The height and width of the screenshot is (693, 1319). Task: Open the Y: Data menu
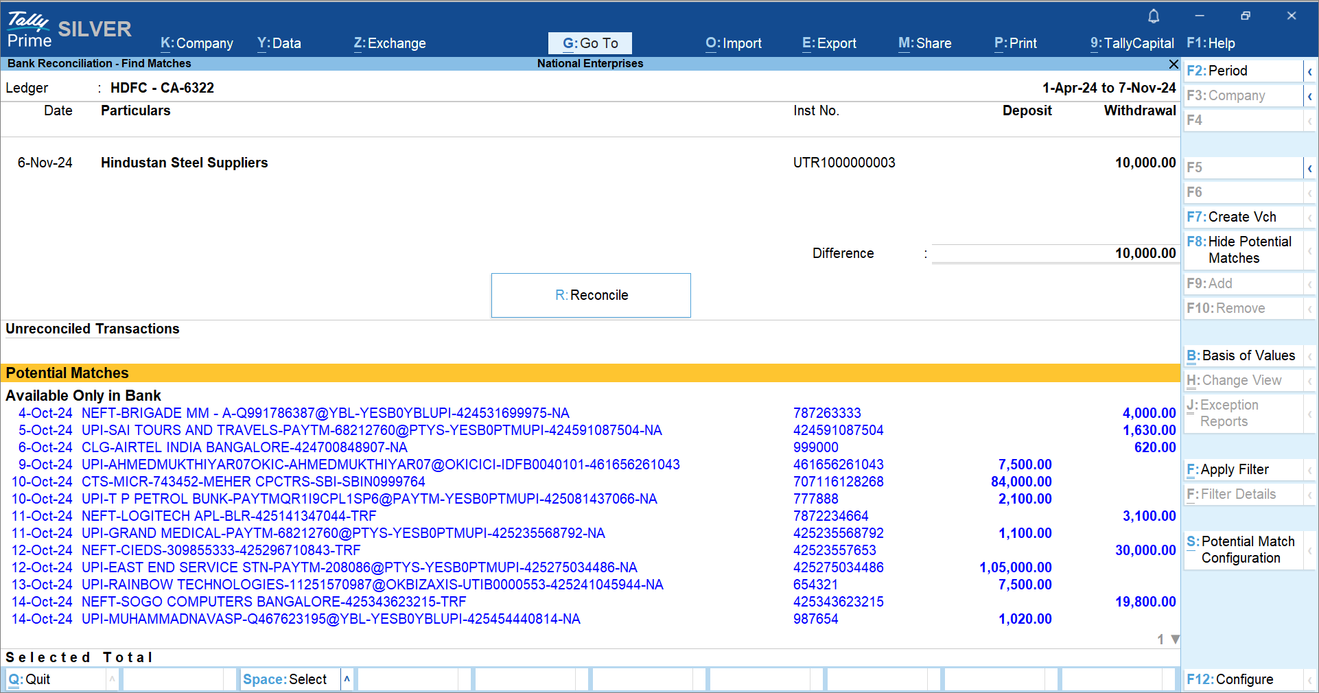pos(279,43)
